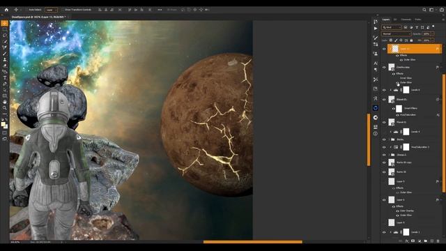Open the filter Kind dropdown
Image resolution: width=446 pixels, height=251 pixels.
coord(392,27)
